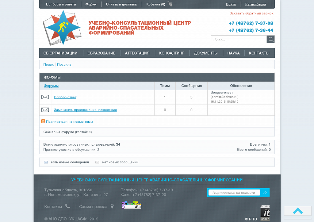Open the Правила forum rules link
Viewport: 314px width, 222px height.
click(x=64, y=65)
